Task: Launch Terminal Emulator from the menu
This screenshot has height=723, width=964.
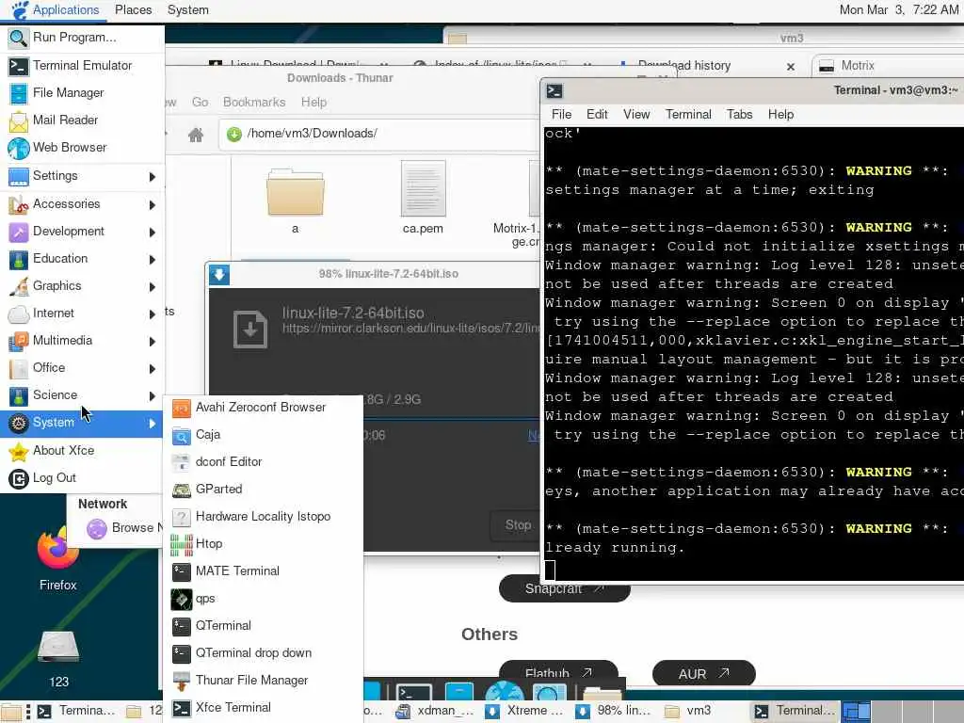Action: point(83,65)
